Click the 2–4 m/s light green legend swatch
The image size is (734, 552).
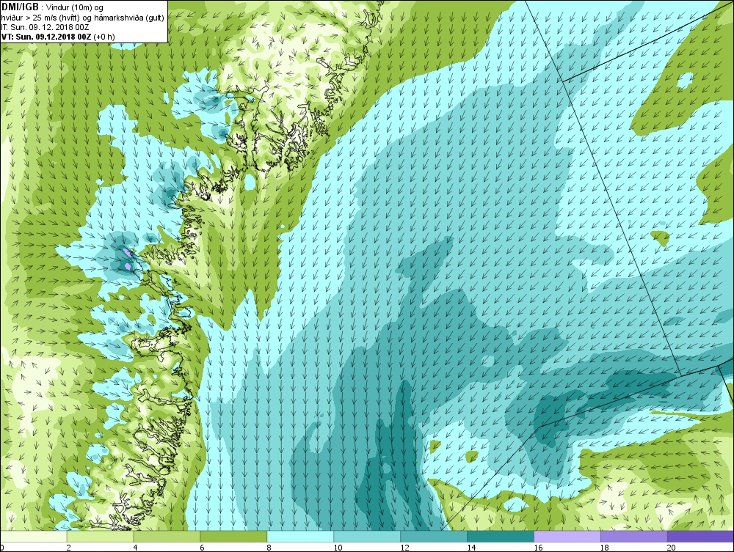click(100, 536)
